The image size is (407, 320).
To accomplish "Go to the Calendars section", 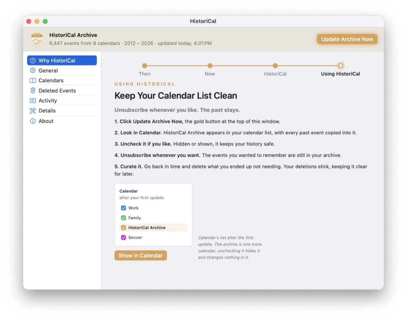I will (62, 81).
